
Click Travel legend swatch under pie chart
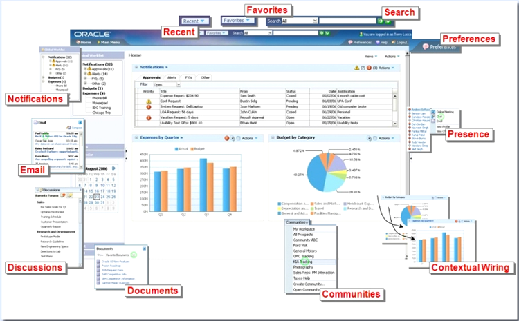point(312,208)
